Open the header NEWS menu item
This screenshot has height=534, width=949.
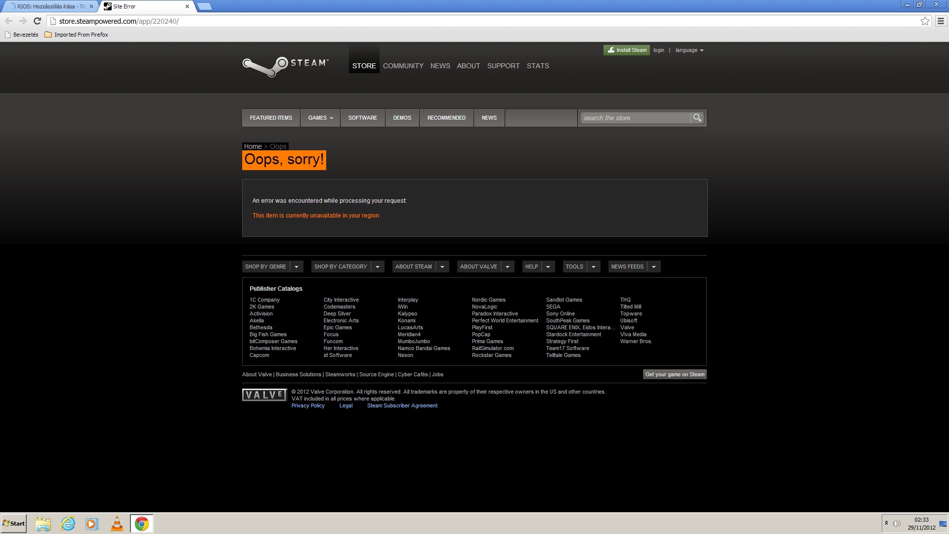[x=440, y=66]
